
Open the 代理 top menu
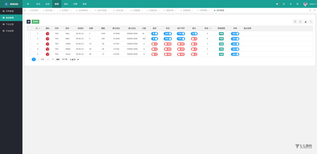pos(75,4)
